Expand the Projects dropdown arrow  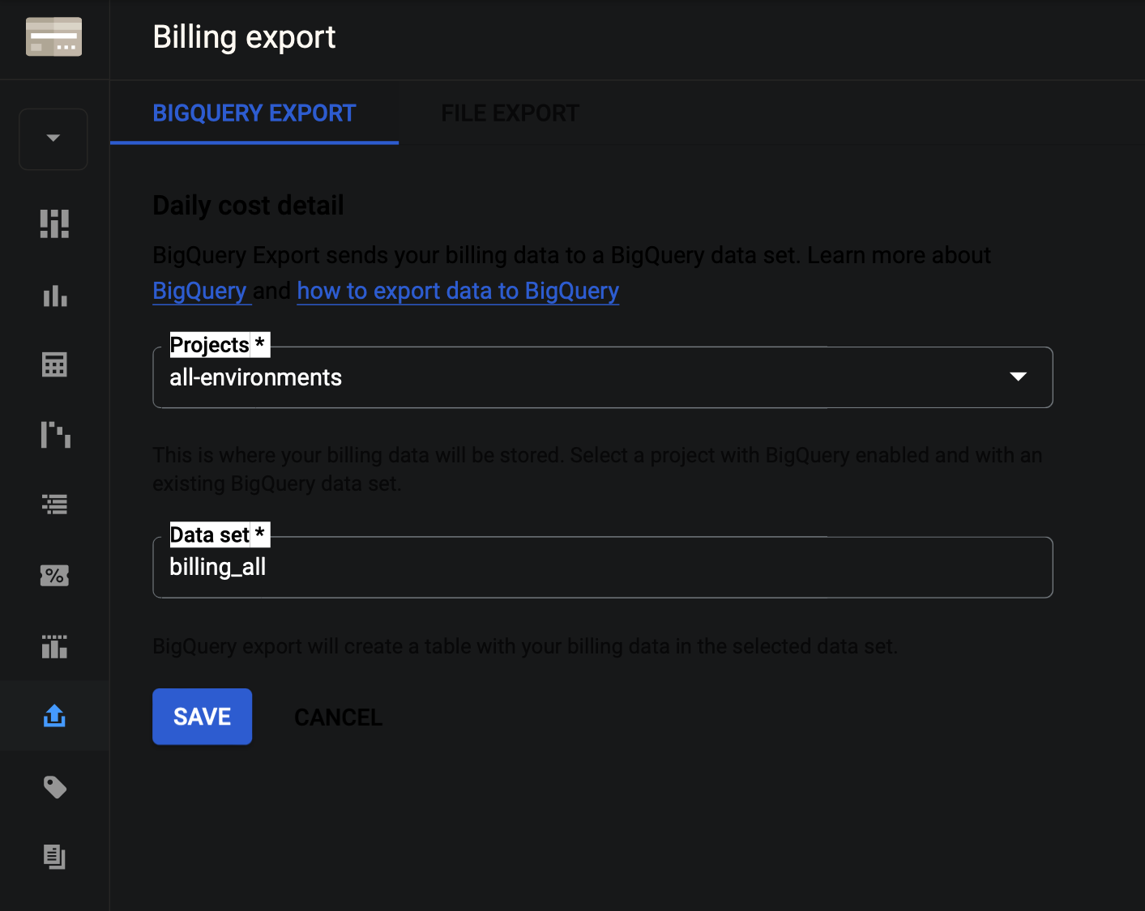[x=1019, y=377]
